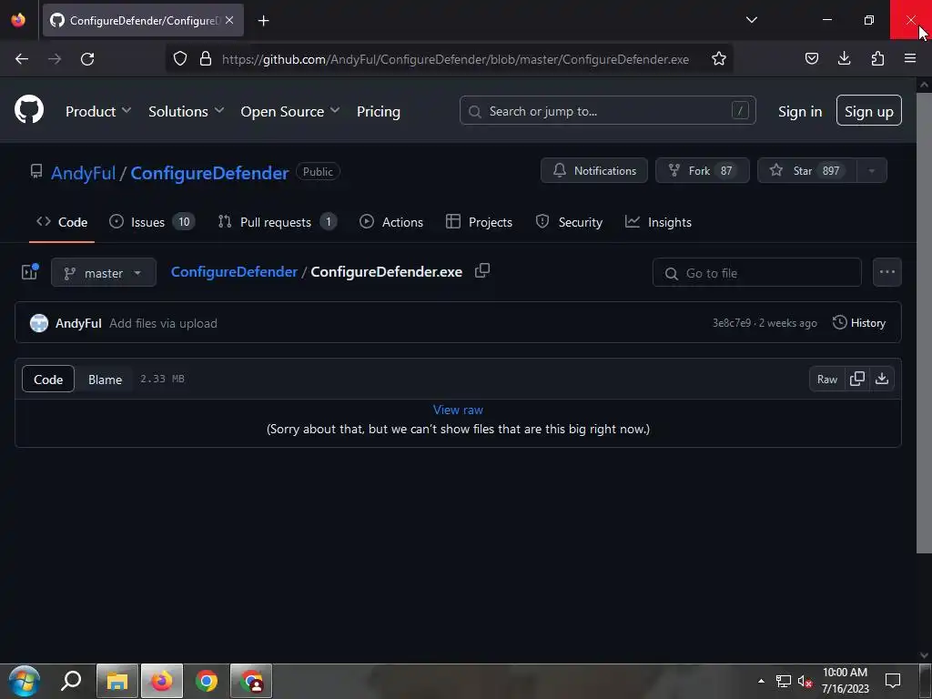Open the 3e8c7e9 commit hash
This screenshot has height=699, width=932.
pos(731,323)
